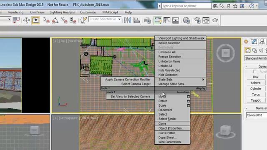Toggle the Angle Snap button
Screen dimensions: 267x150
(x=55, y=20)
